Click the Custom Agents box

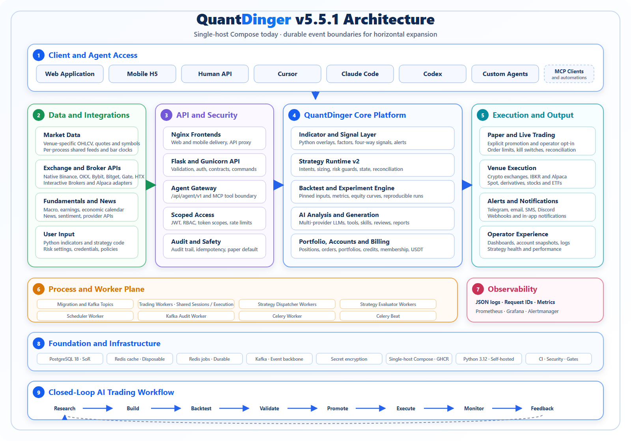point(505,74)
